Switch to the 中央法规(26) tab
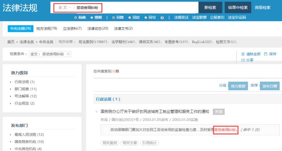The height and width of the screenshot is (151, 282). click(x=21, y=28)
